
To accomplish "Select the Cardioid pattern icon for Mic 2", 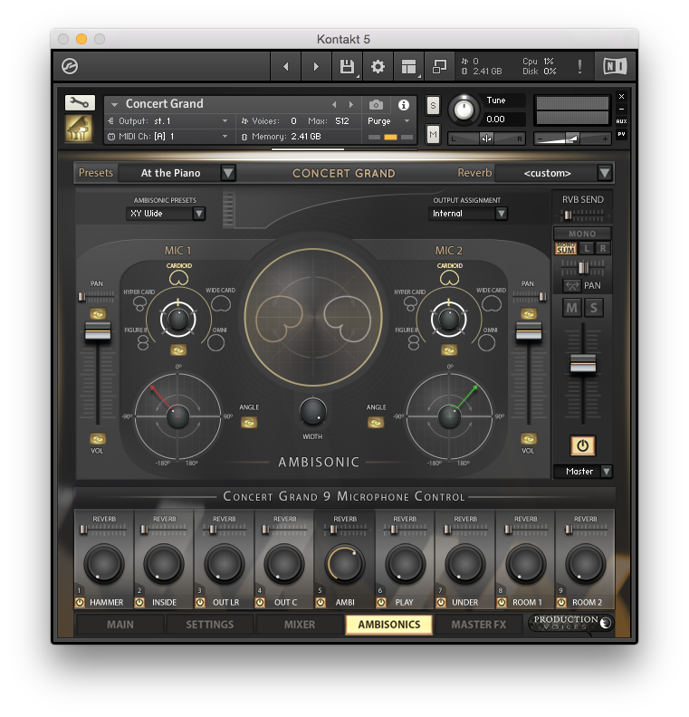I will tap(449, 278).
